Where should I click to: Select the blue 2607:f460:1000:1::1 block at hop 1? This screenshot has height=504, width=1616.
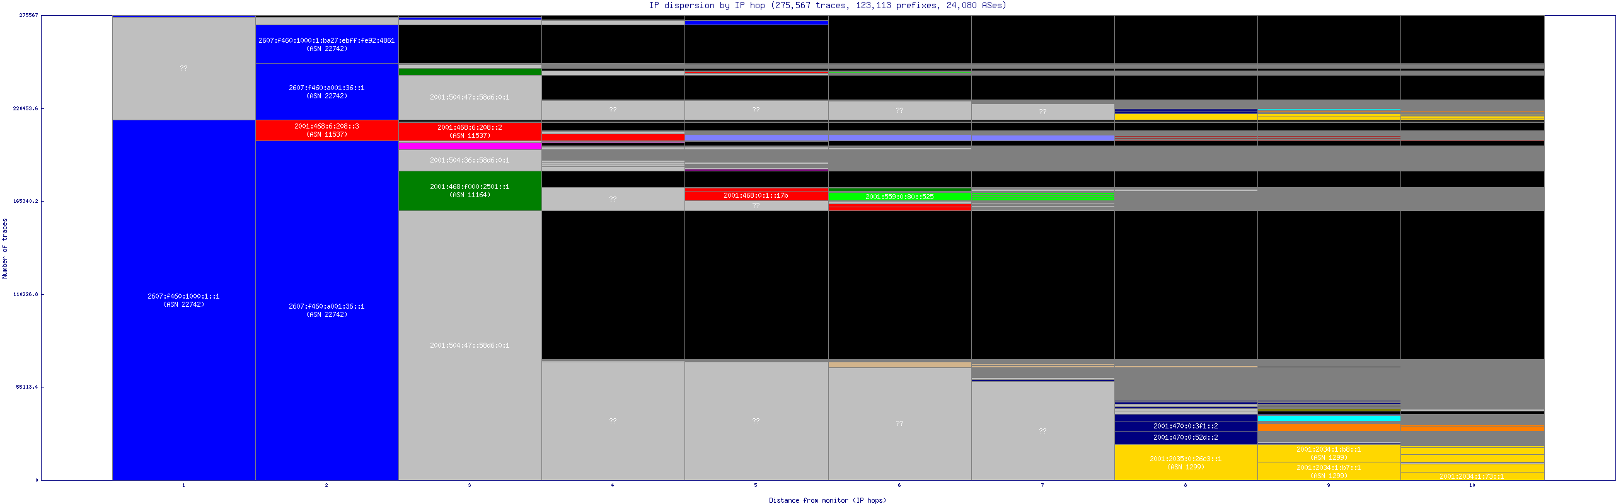[x=183, y=300]
